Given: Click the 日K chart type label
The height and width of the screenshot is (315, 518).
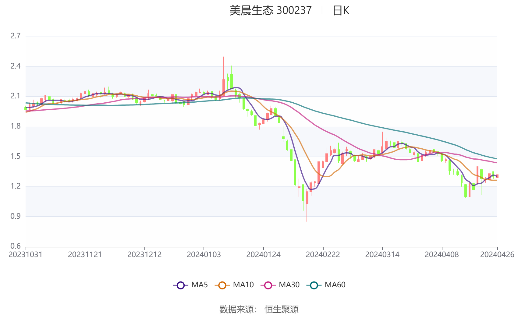Looking at the screenshot, I should point(341,11).
